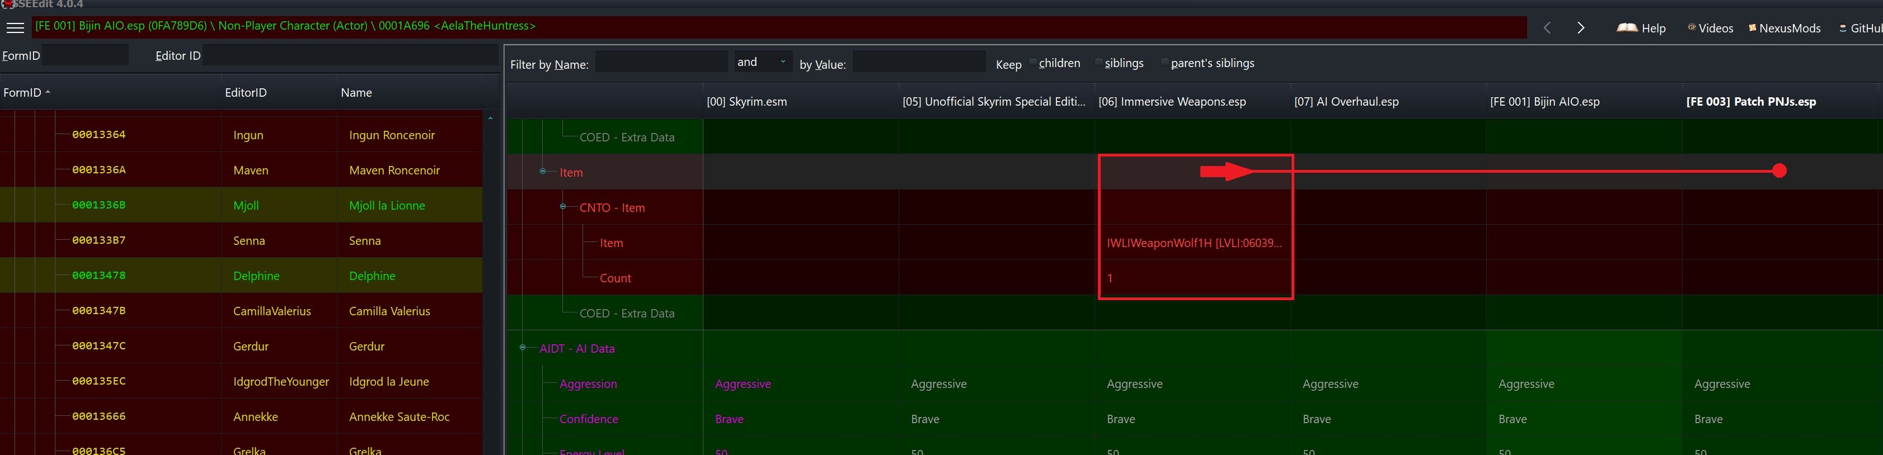Collapse the AIDT - AI Data node
This screenshot has width=1883, height=455.
pos(523,348)
